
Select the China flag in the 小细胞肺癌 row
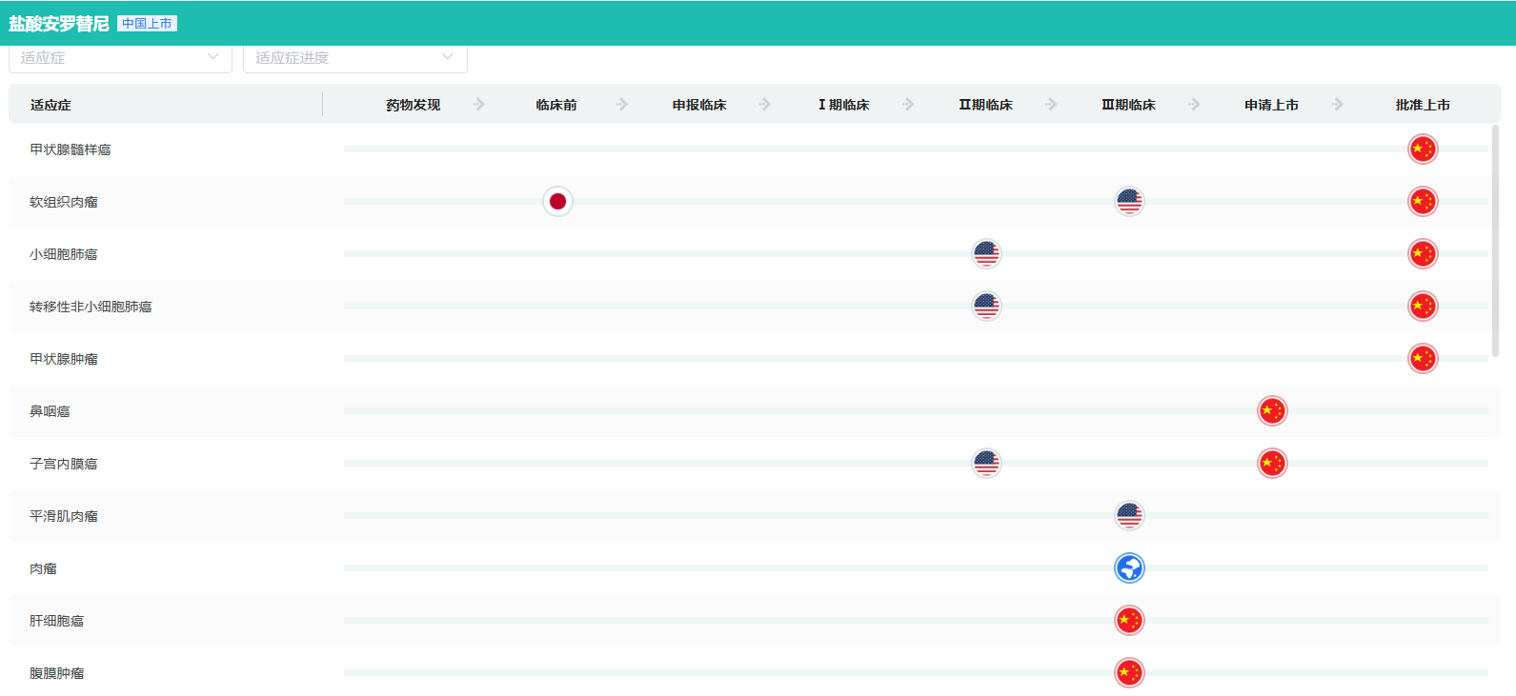(1423, 254)
